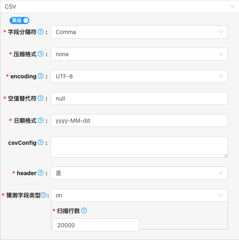Click the help icon beside 字段分隔符

[x=41, y=32]
